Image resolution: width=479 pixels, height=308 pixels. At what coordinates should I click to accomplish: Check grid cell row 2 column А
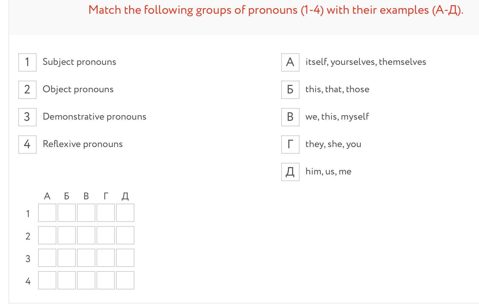pos(47,235)
